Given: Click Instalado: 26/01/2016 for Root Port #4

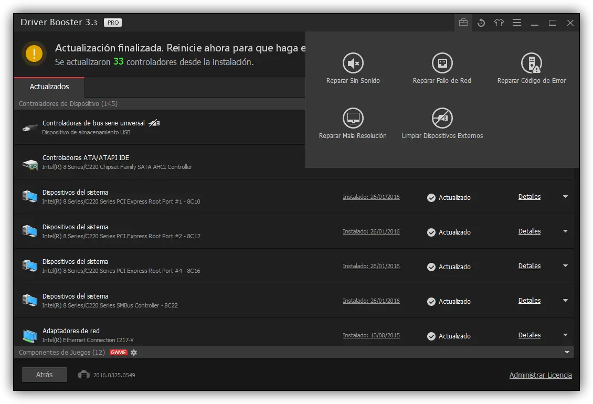Looking at the screenshot, I should click(371, 267).
